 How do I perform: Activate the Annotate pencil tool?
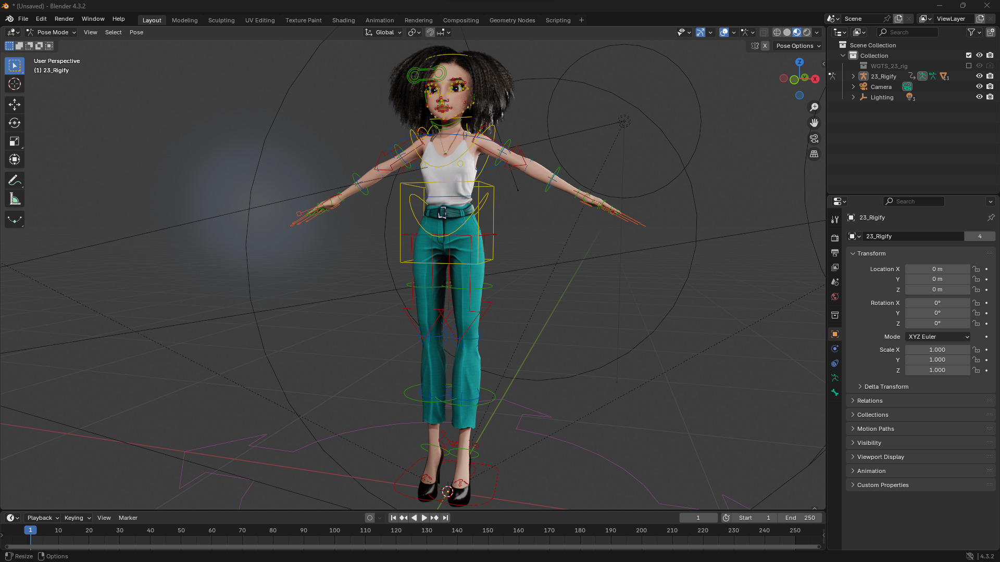(x=14, y=181)
